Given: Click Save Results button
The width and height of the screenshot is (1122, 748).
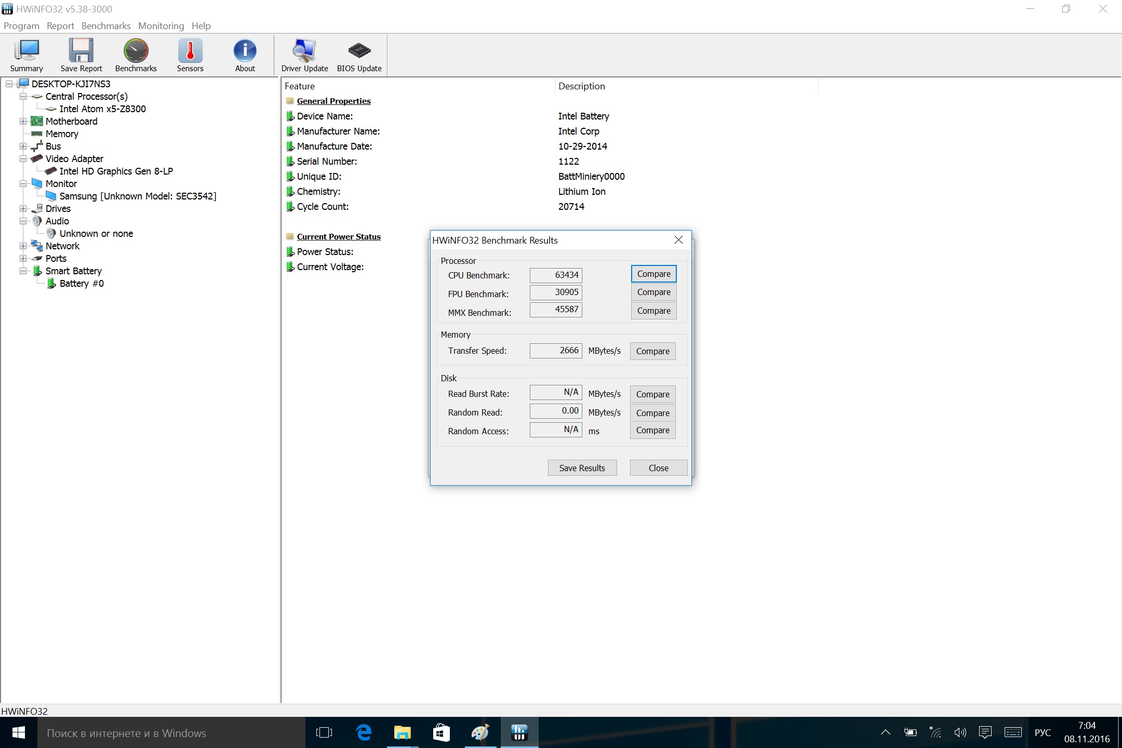Looking at the screenshot, I should (582, 468).
